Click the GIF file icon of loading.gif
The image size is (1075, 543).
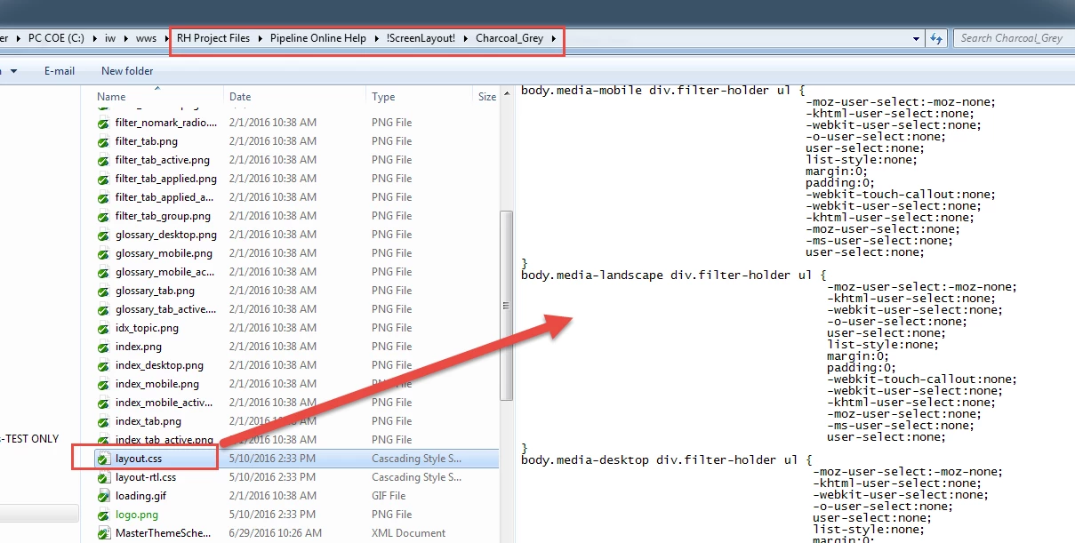coord(103,496)
